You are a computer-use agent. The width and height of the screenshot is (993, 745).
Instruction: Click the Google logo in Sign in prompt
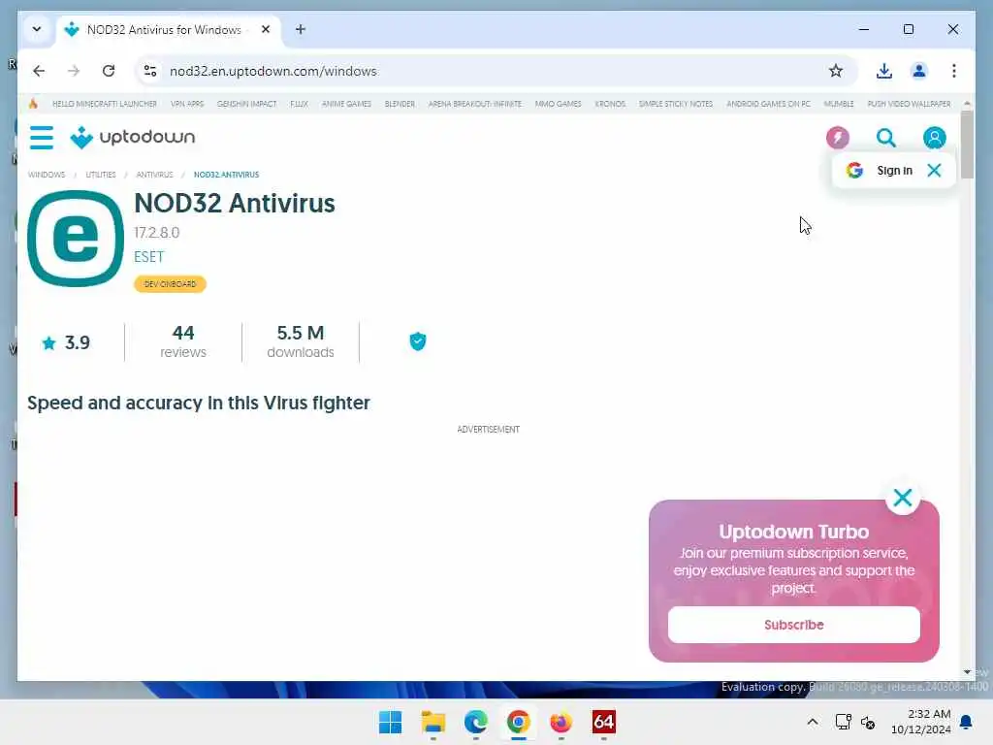(x=854, y=170)
